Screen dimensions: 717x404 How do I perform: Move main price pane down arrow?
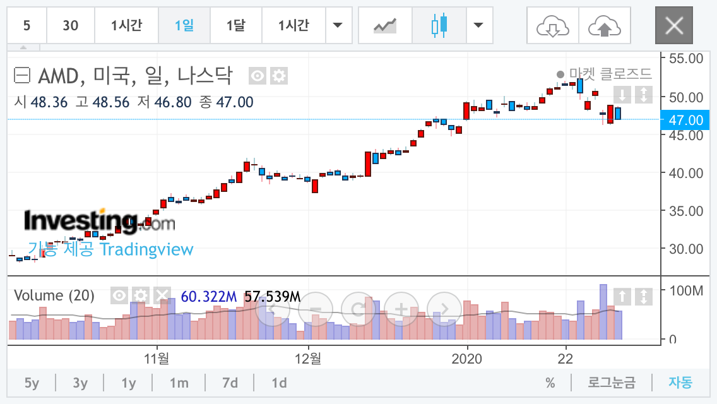coord(622,95)
